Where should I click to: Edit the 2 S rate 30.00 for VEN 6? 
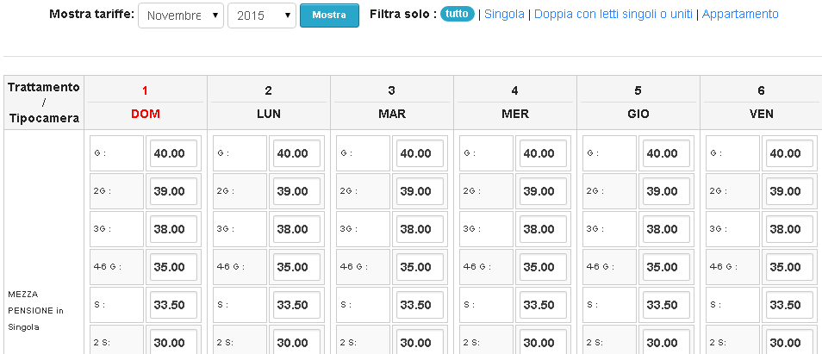click(789, 341)
